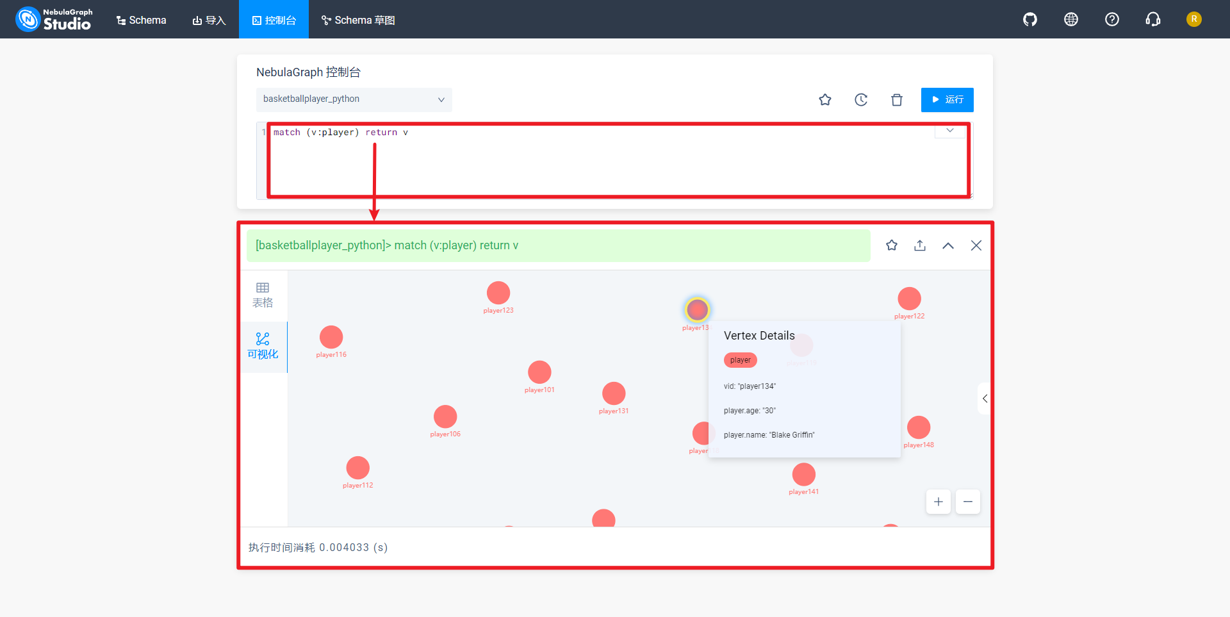Click into the nGQL query editor

coord(615,160)
